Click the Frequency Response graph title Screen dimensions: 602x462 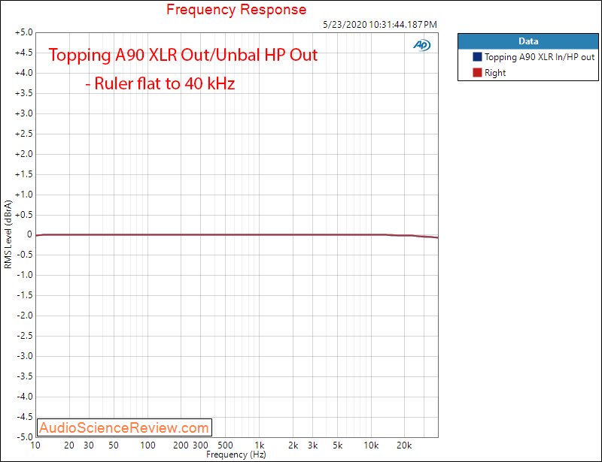pyautogui.click(x=236, y=10)
